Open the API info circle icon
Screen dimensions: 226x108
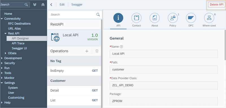click(118, 18)
